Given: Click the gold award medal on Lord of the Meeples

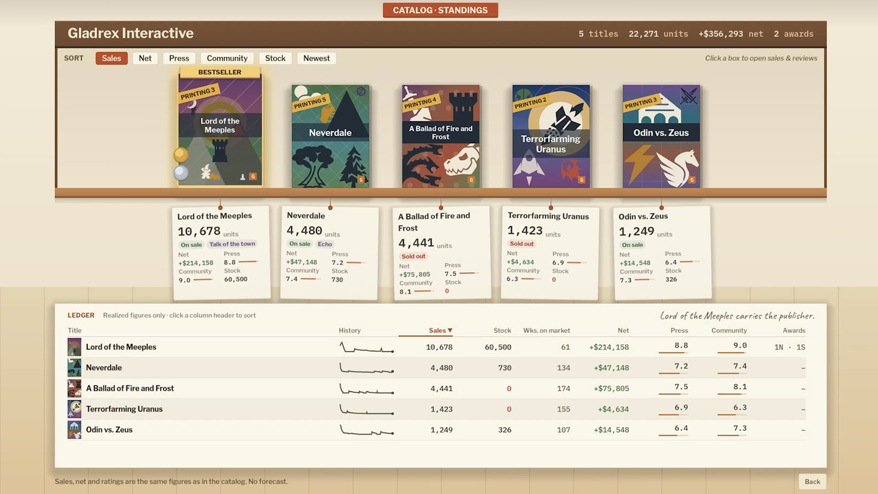Looking at the screenshot, I should pos(181,155).
